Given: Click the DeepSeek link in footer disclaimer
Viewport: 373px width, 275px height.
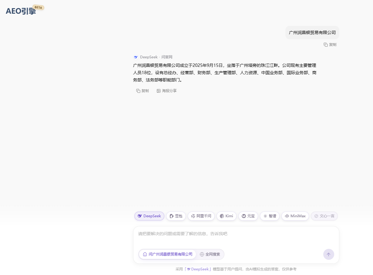Looking at the screenshot, I should (198, 269).
